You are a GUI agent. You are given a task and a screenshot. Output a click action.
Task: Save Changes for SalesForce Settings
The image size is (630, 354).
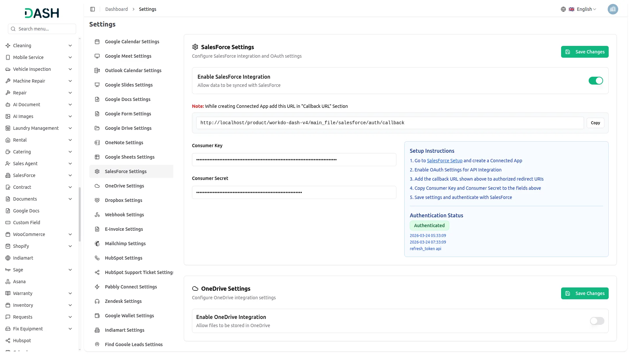click(x=585, y=52)
